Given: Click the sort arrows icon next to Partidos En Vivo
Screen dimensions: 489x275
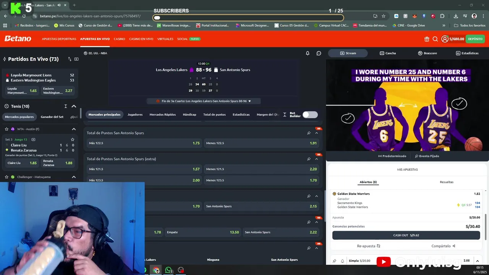Looking at the screenshot, I should coord(70,59).
